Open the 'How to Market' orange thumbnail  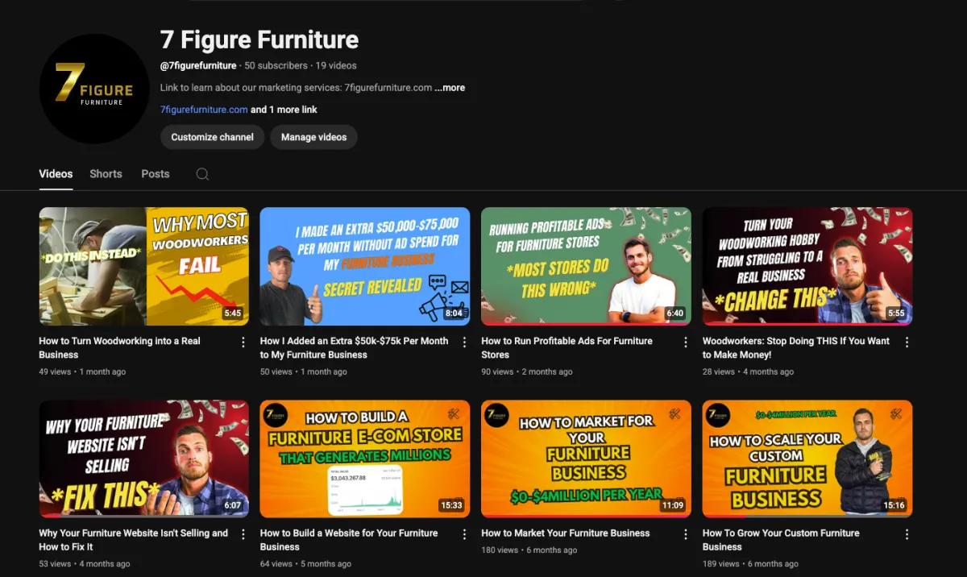[586, 459]
